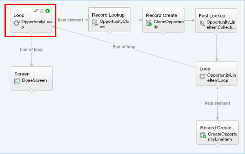Screen dimensions: 245x154
Task: Select the DoneScreen screen element
Action: point(32,79)
